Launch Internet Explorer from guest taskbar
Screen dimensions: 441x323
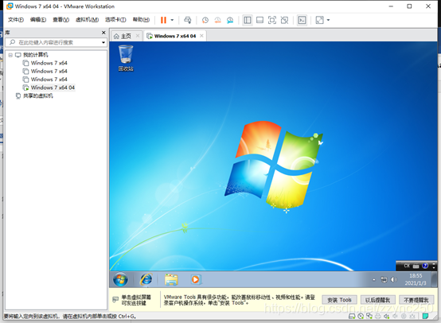point(146,279)
